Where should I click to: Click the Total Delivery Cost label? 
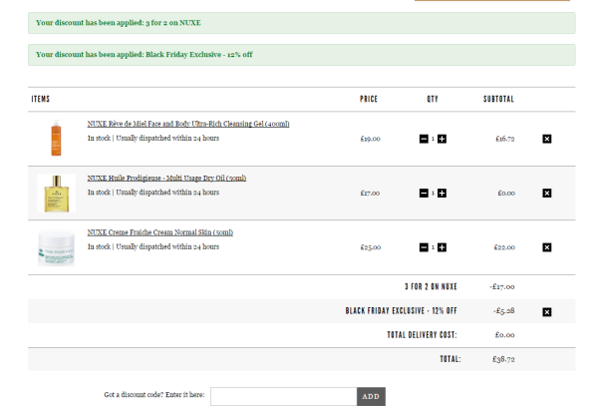[x=422, y=335]
